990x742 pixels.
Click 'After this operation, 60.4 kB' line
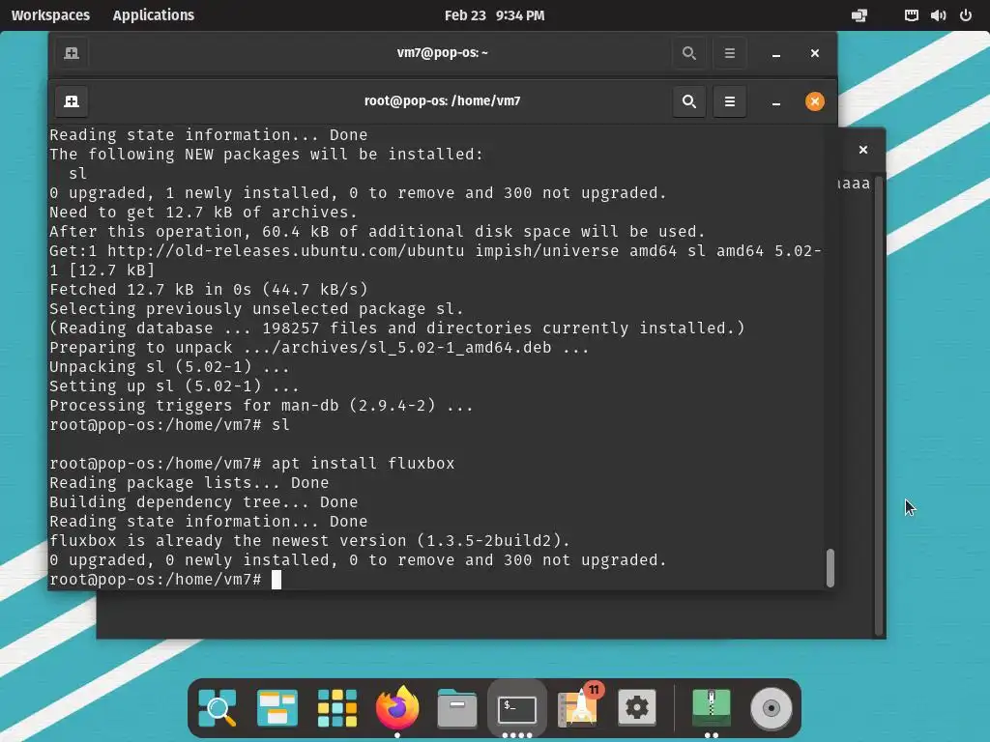pos(378,232)
